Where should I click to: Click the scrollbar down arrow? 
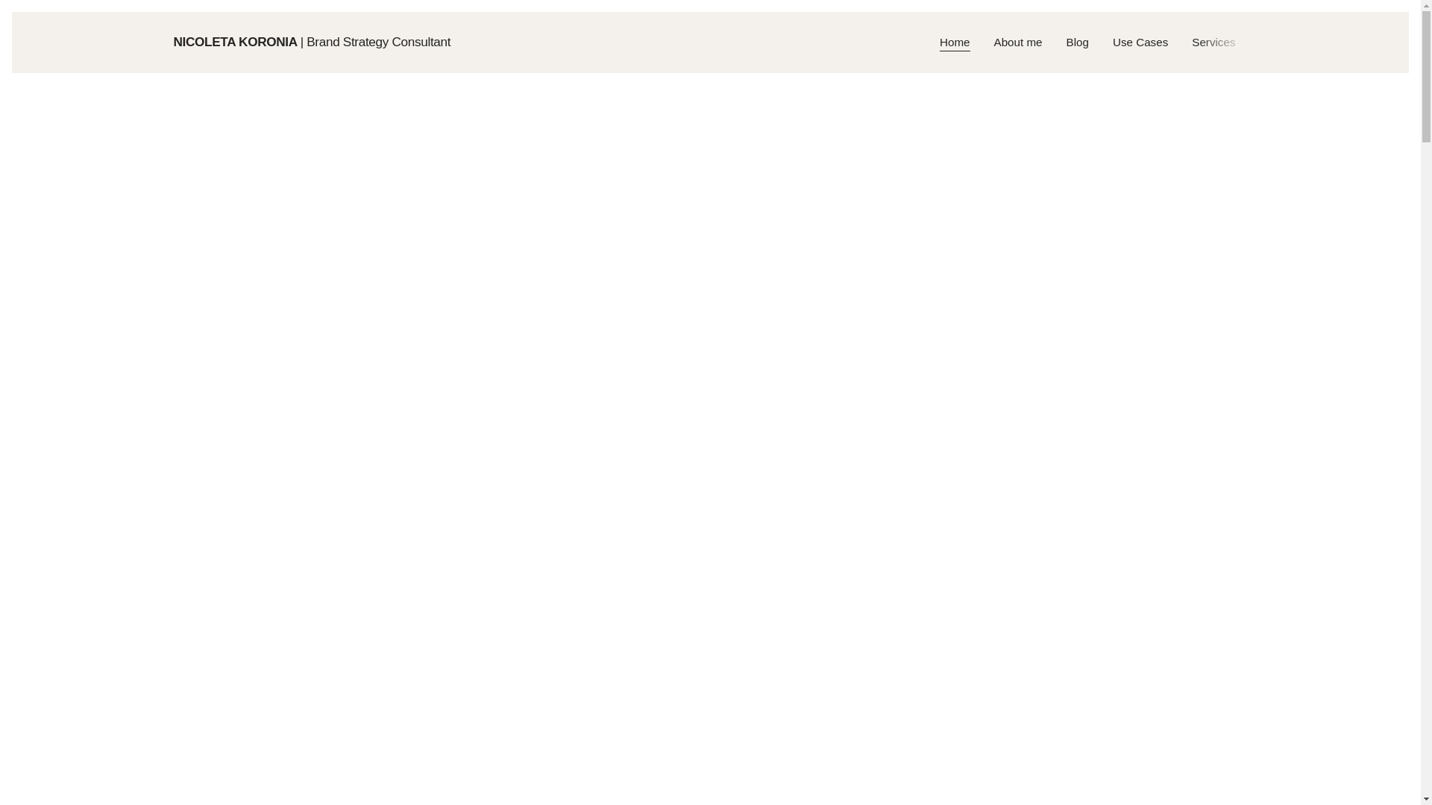(1426, 799)
